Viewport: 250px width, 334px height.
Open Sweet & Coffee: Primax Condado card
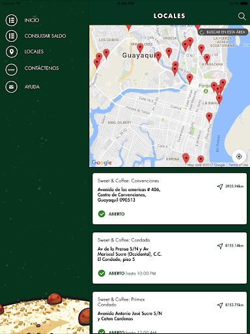click(169, 312)
